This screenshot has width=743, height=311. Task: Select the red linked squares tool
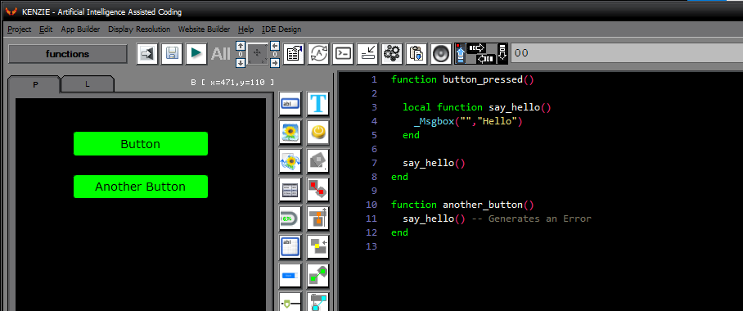point(318,190)
